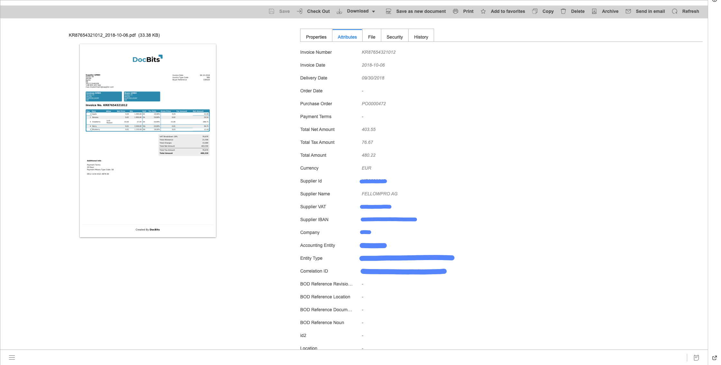Click the open-in-new-window icon
The height and width of the screenshot is (365, 721).
pos(715,358)
